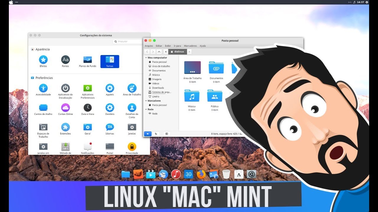Open the trash in the dock

click(226, 174)
